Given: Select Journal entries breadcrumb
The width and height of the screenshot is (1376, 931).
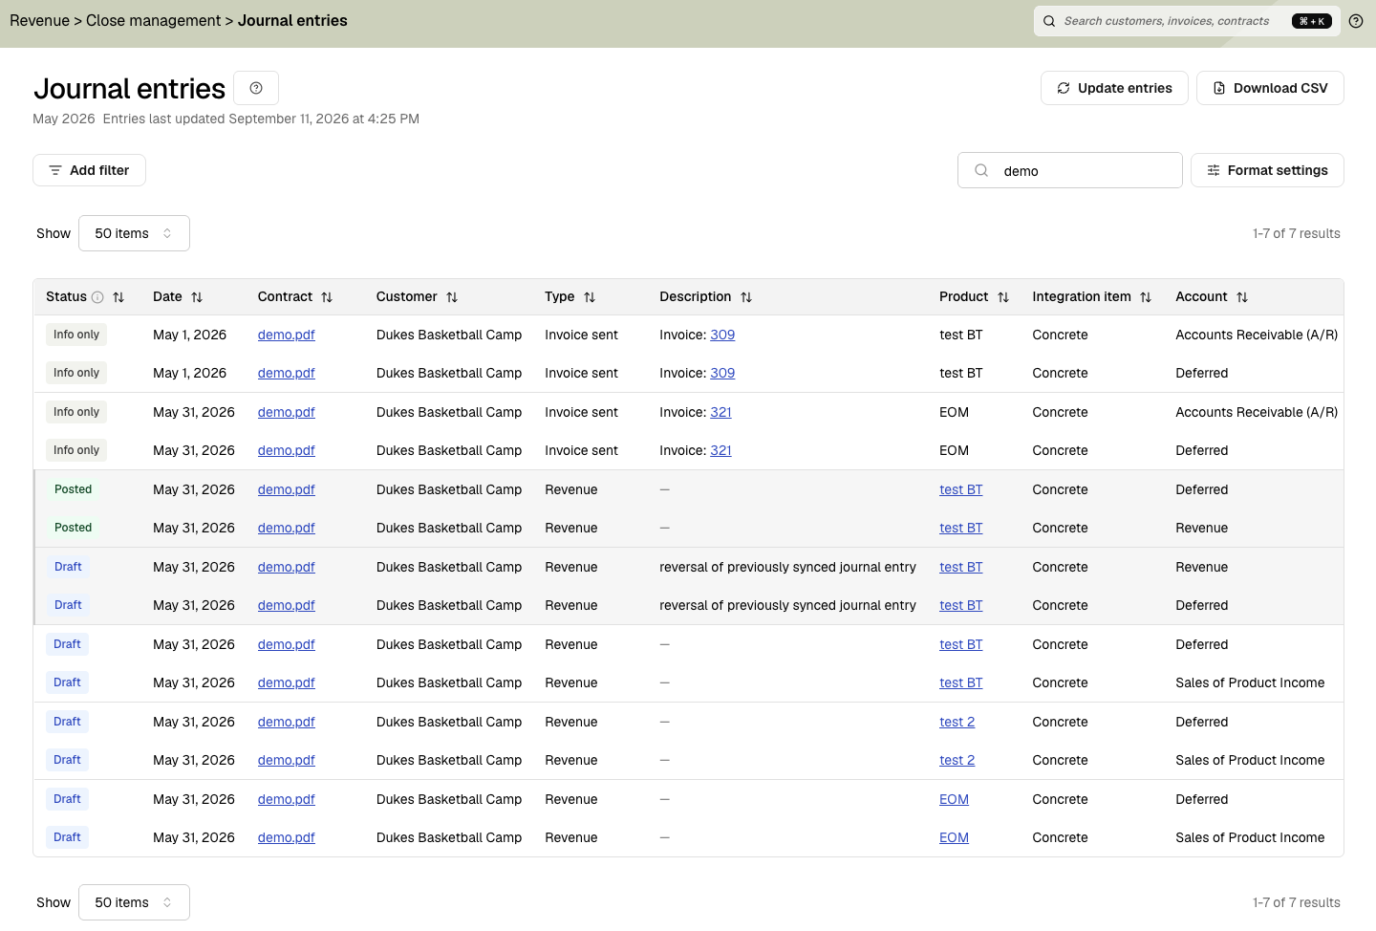Looking at the screenshot, I should (292, 21).
